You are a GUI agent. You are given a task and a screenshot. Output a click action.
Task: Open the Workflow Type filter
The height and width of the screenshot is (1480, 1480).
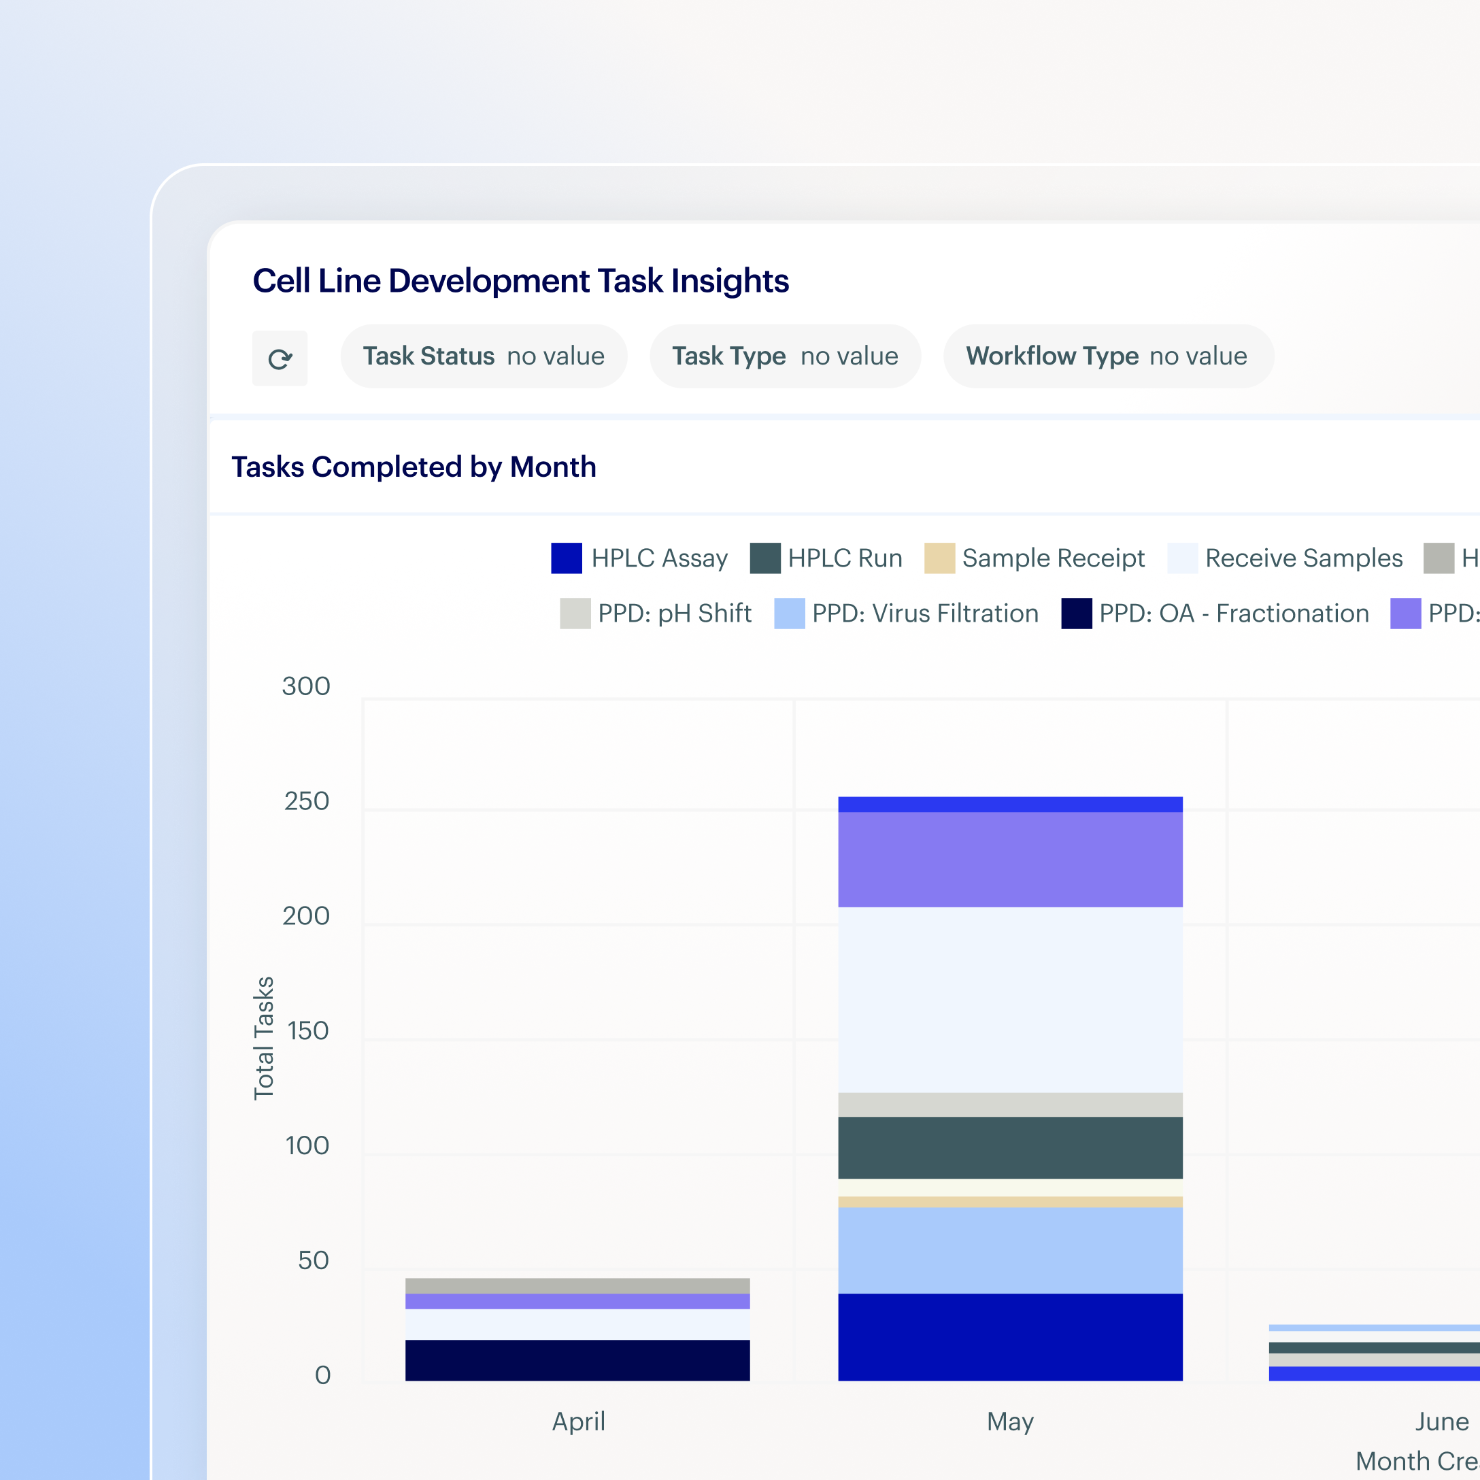1107,356
